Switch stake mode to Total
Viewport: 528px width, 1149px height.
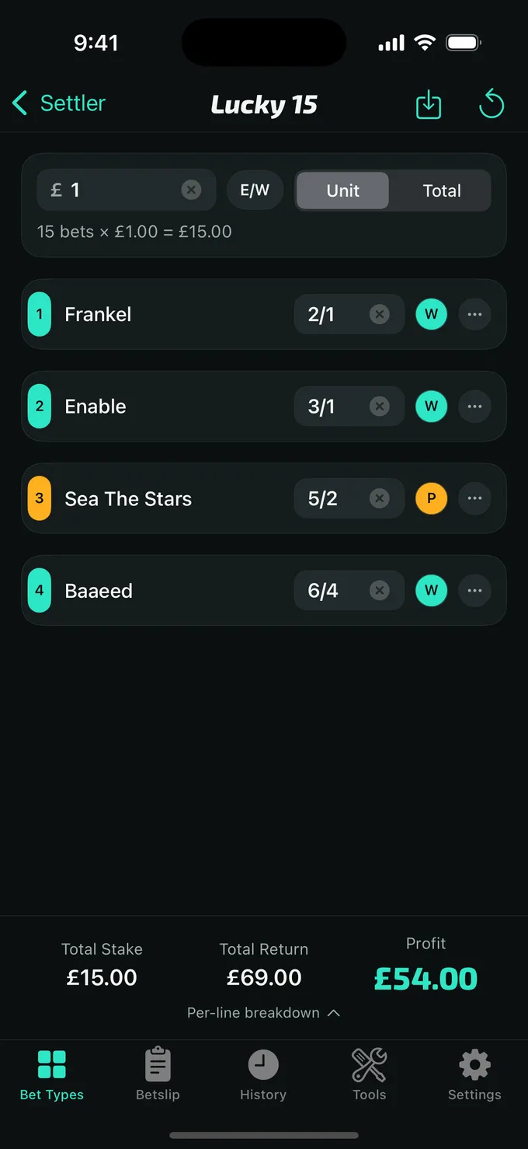[x=442, y=190]
